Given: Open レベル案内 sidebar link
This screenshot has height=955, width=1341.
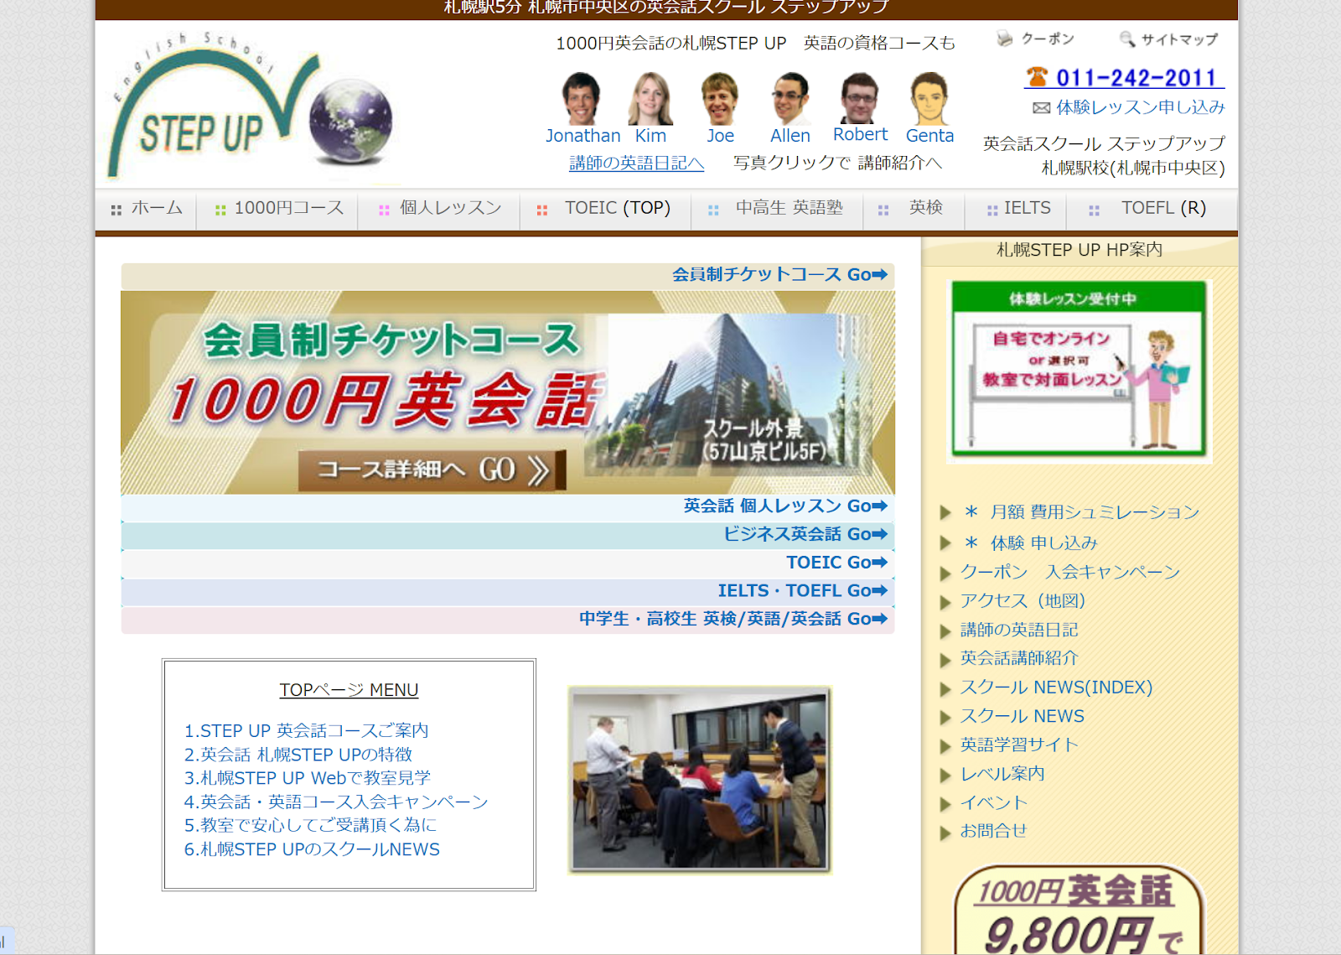Looking at the screenshot, I should (x=1002, y=774).
